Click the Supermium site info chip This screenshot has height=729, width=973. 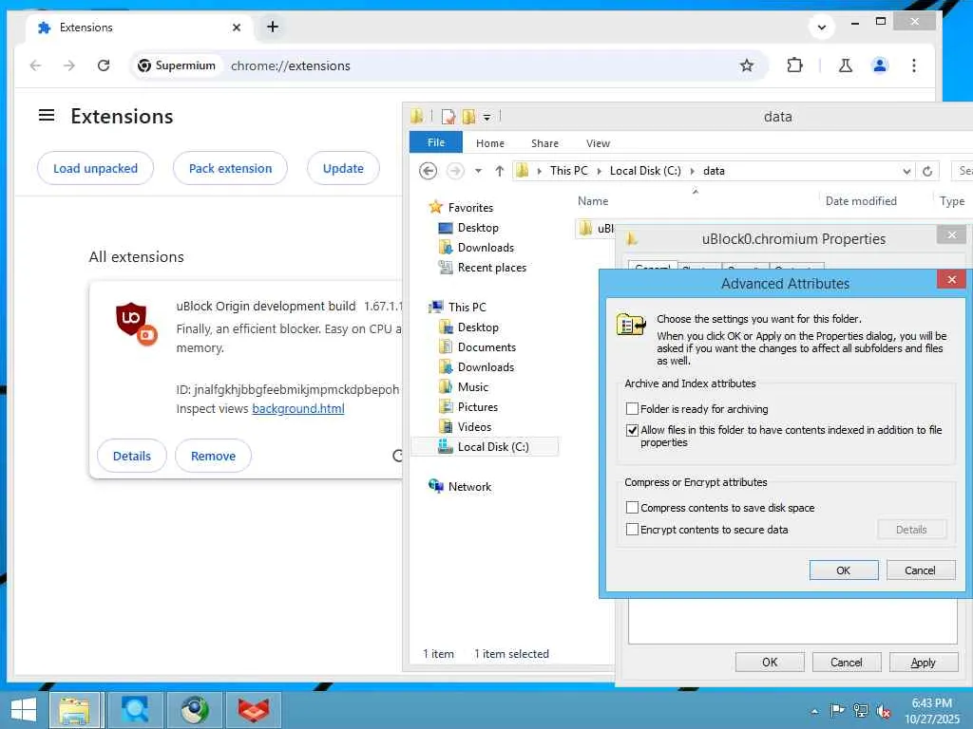pos(177,65)
